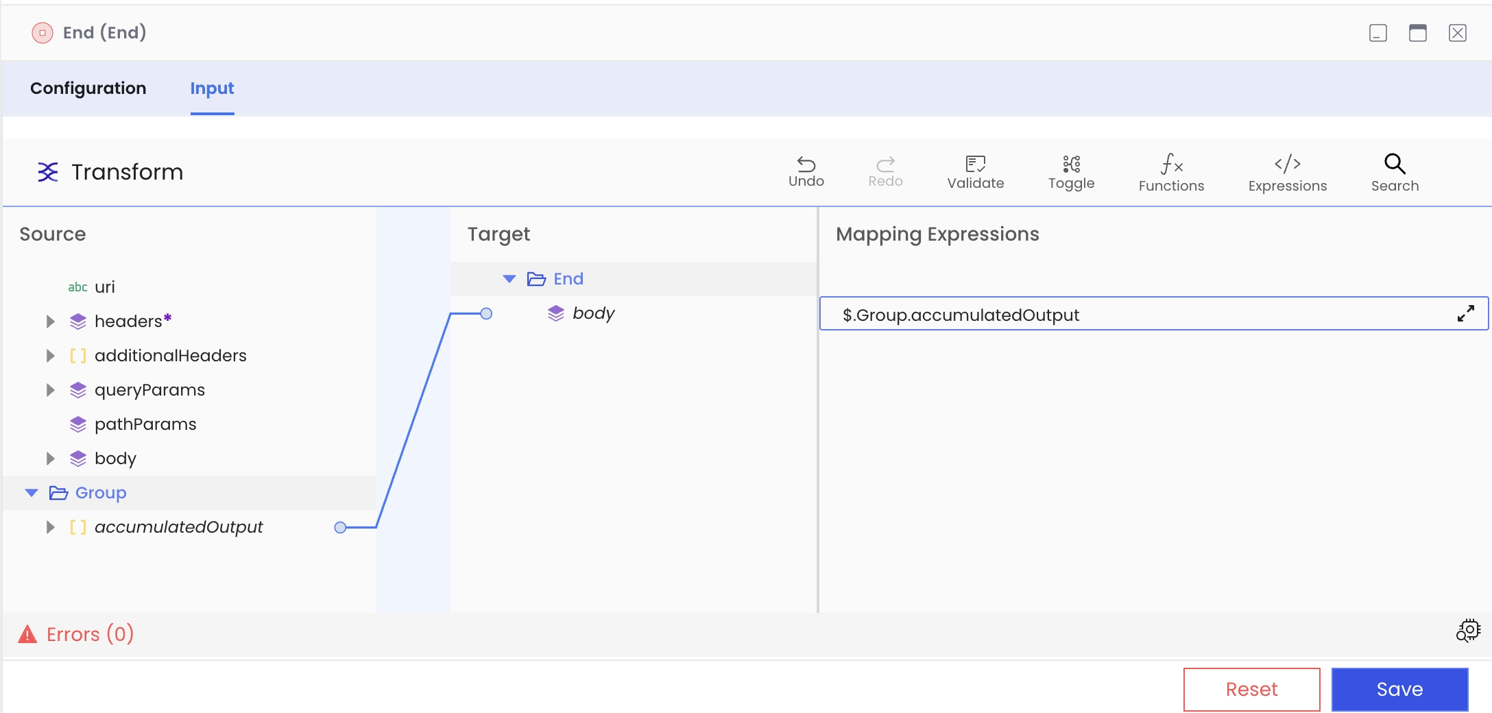Collapse the Group folder in Source
The width and height of the screenshot is (1492, 713).
point(32,493)
